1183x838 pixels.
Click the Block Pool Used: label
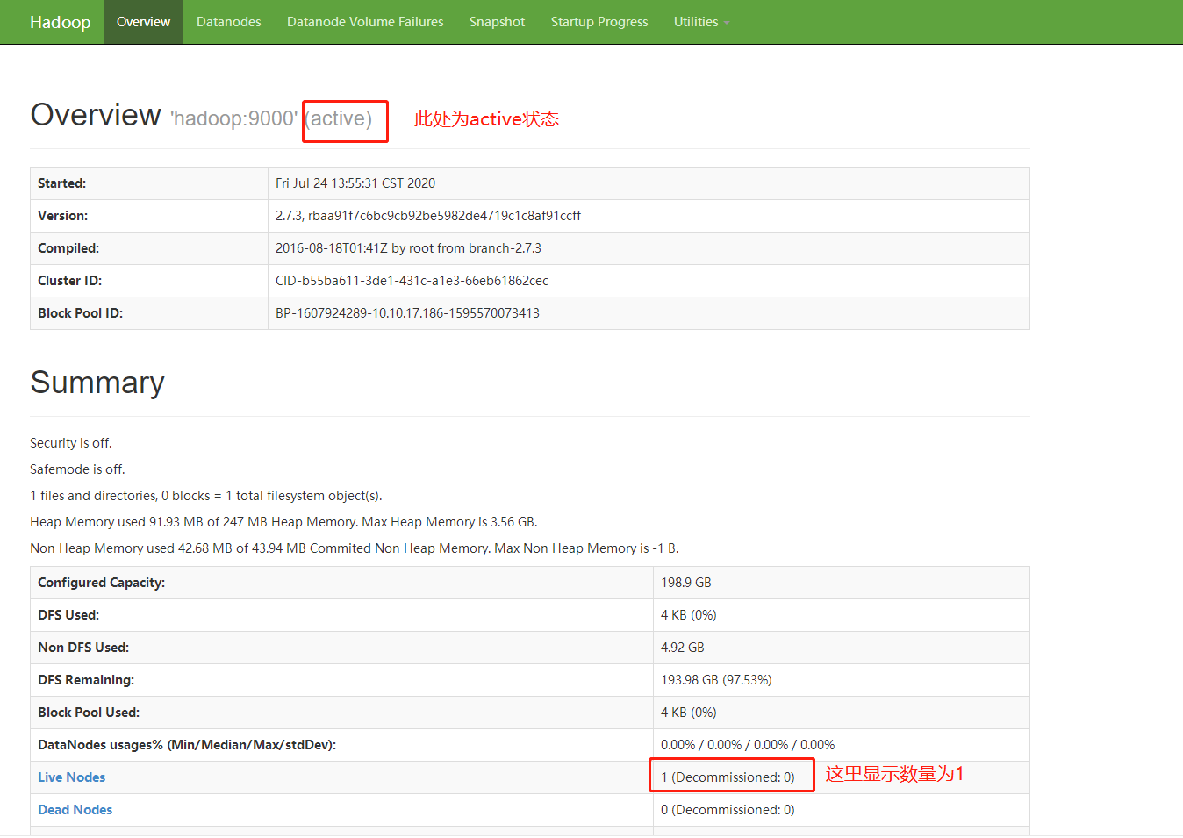point(89,713)
